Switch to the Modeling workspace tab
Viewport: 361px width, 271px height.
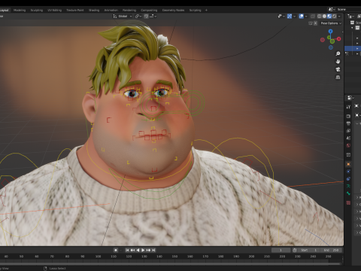[x=20, y=10]
